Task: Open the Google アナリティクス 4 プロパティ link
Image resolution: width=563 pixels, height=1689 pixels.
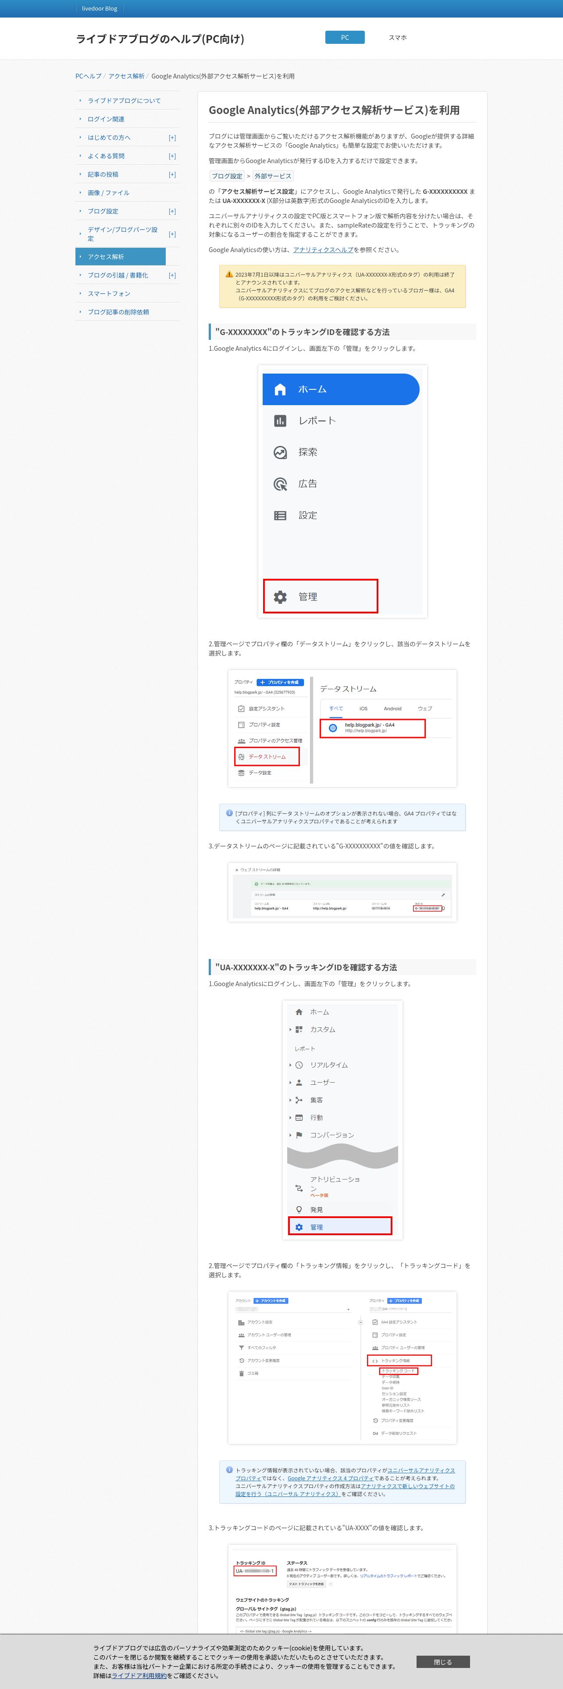Action: click(330, 1478)
